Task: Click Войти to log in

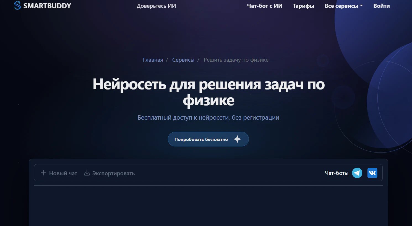Action: point(382,6)
